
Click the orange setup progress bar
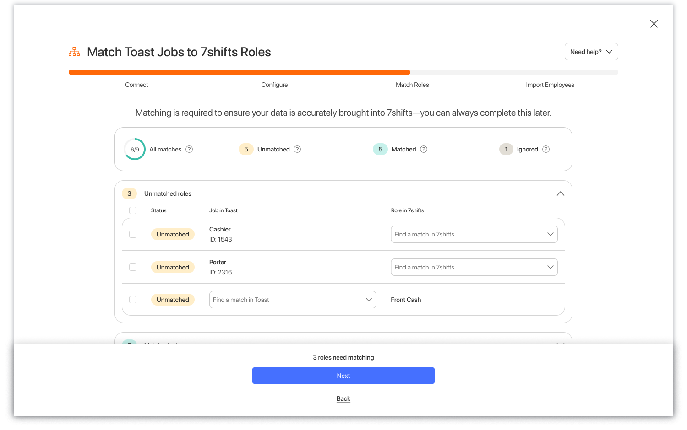pyautogui.click(x=239, y=72)
